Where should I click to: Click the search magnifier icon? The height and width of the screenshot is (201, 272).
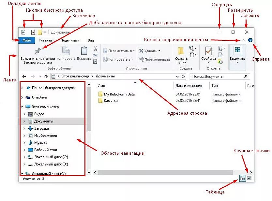pos(246,77)
